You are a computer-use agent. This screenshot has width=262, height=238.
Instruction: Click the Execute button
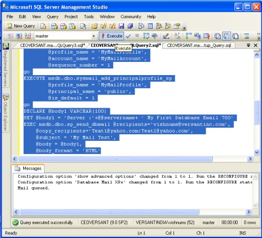(111, 36)
